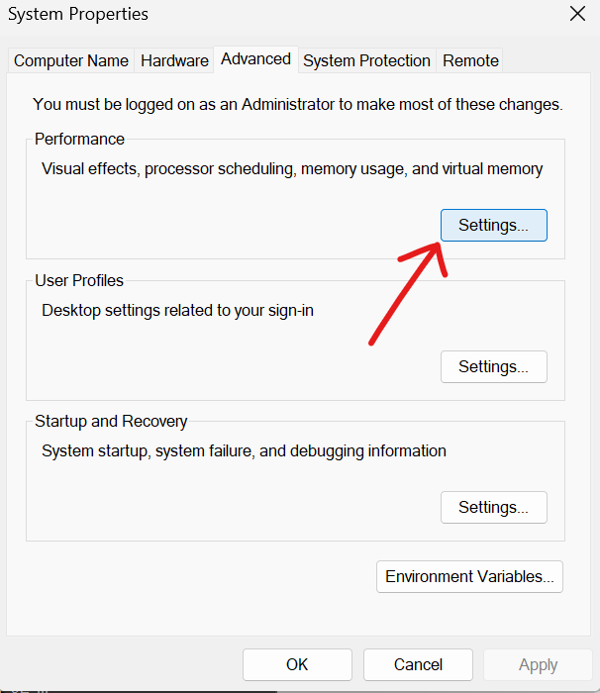Open User Profiles Settings button
The height and width of the screenshot is (693, 600).
(x=493, y=366)
